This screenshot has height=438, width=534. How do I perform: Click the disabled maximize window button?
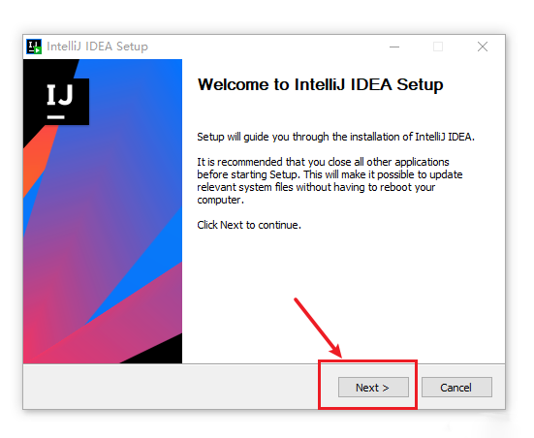point(438,47)
